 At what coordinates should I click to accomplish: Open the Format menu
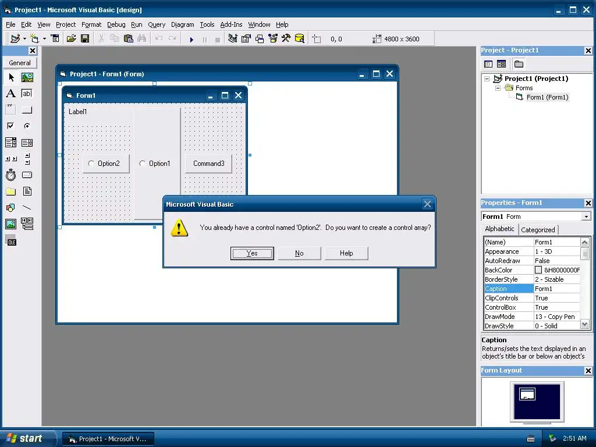[91, 24]
